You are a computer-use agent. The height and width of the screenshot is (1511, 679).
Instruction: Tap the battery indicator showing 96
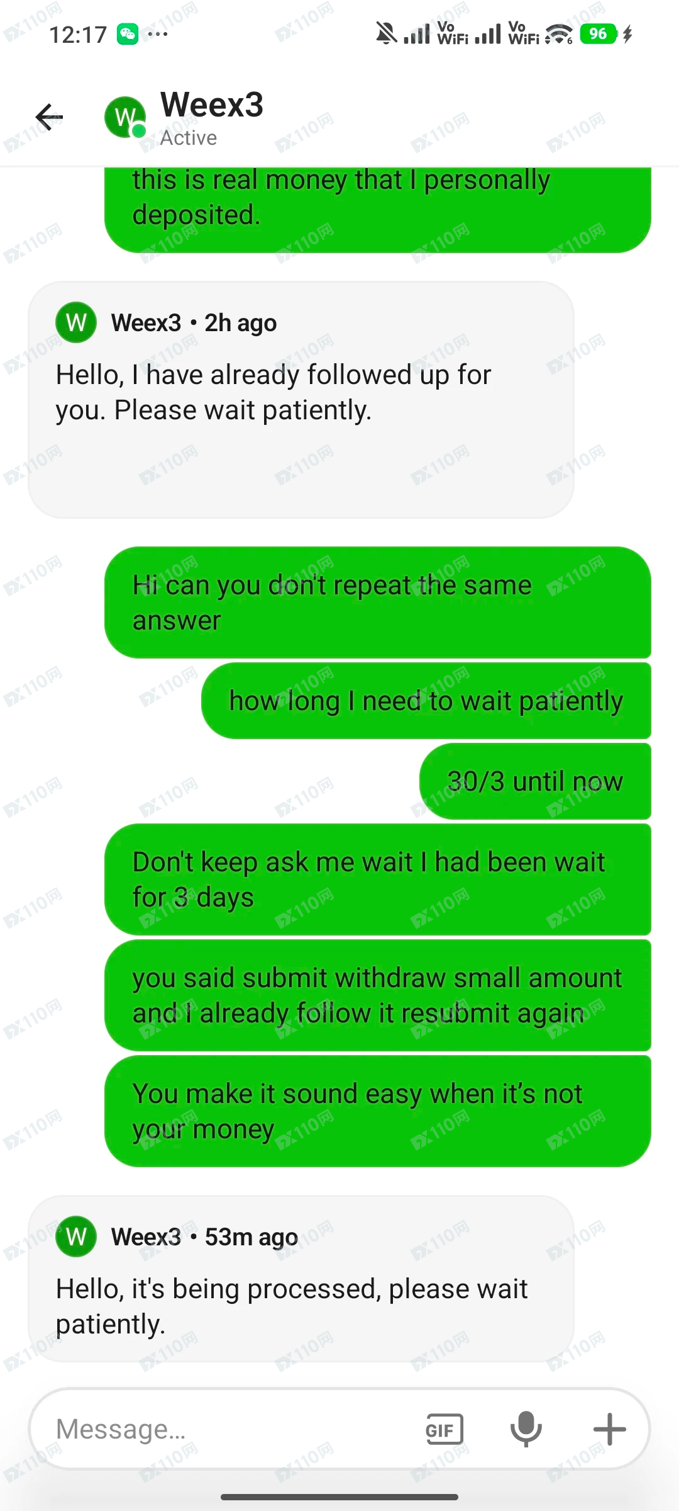(598, 34)
